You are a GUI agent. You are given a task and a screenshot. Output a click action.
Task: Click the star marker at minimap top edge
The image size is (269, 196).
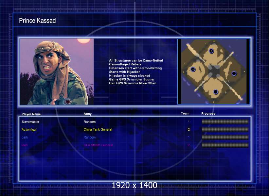coord(214,41)
